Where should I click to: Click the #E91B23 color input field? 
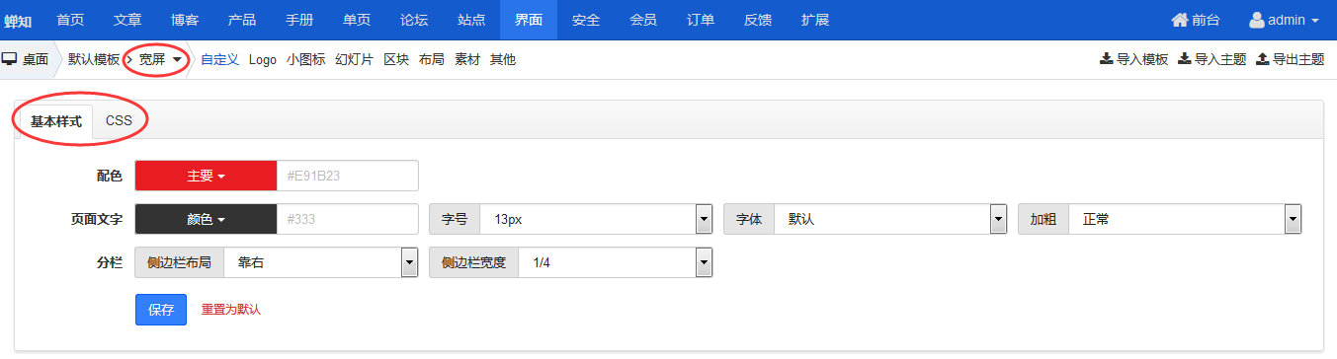coord(347,176)
